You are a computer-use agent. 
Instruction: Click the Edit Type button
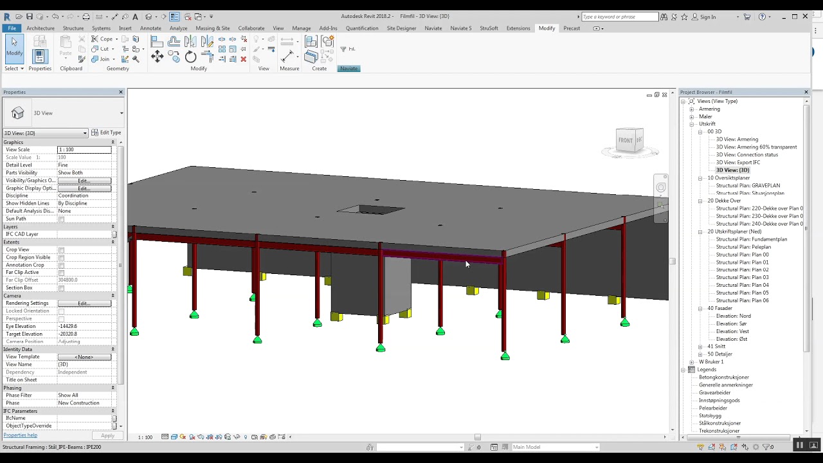tap(106, 133)
